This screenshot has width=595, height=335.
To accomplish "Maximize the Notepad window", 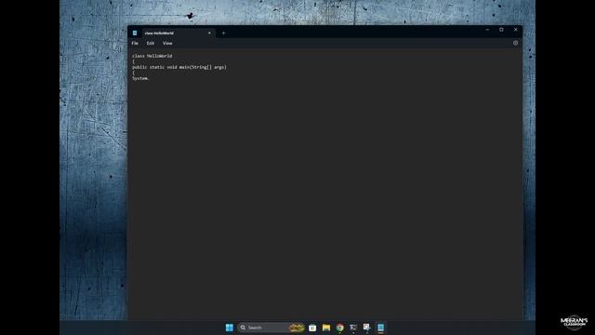I will (x=501, y=30).
